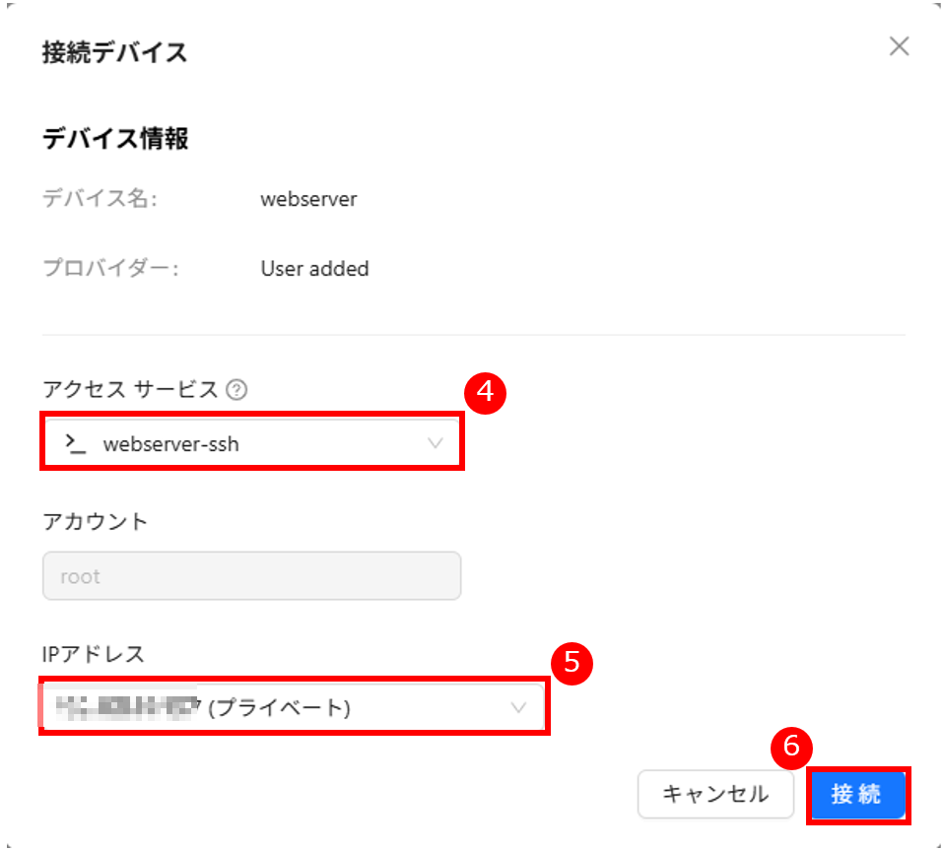The height and width of the screenshot is (850, 943).
Task: Close the 接続デバイス dialog
Action: tap(899, 46)
